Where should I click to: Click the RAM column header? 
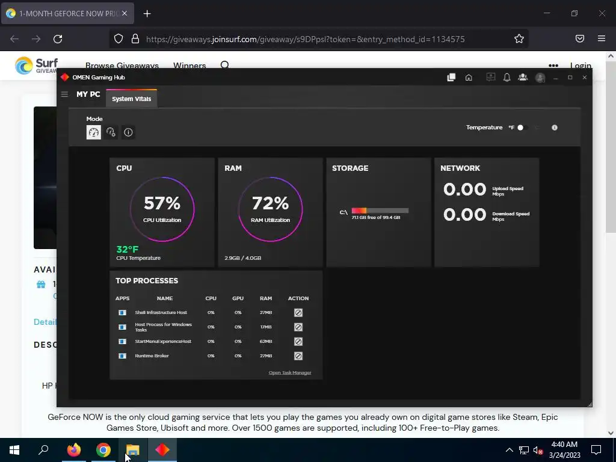[266, 298]
